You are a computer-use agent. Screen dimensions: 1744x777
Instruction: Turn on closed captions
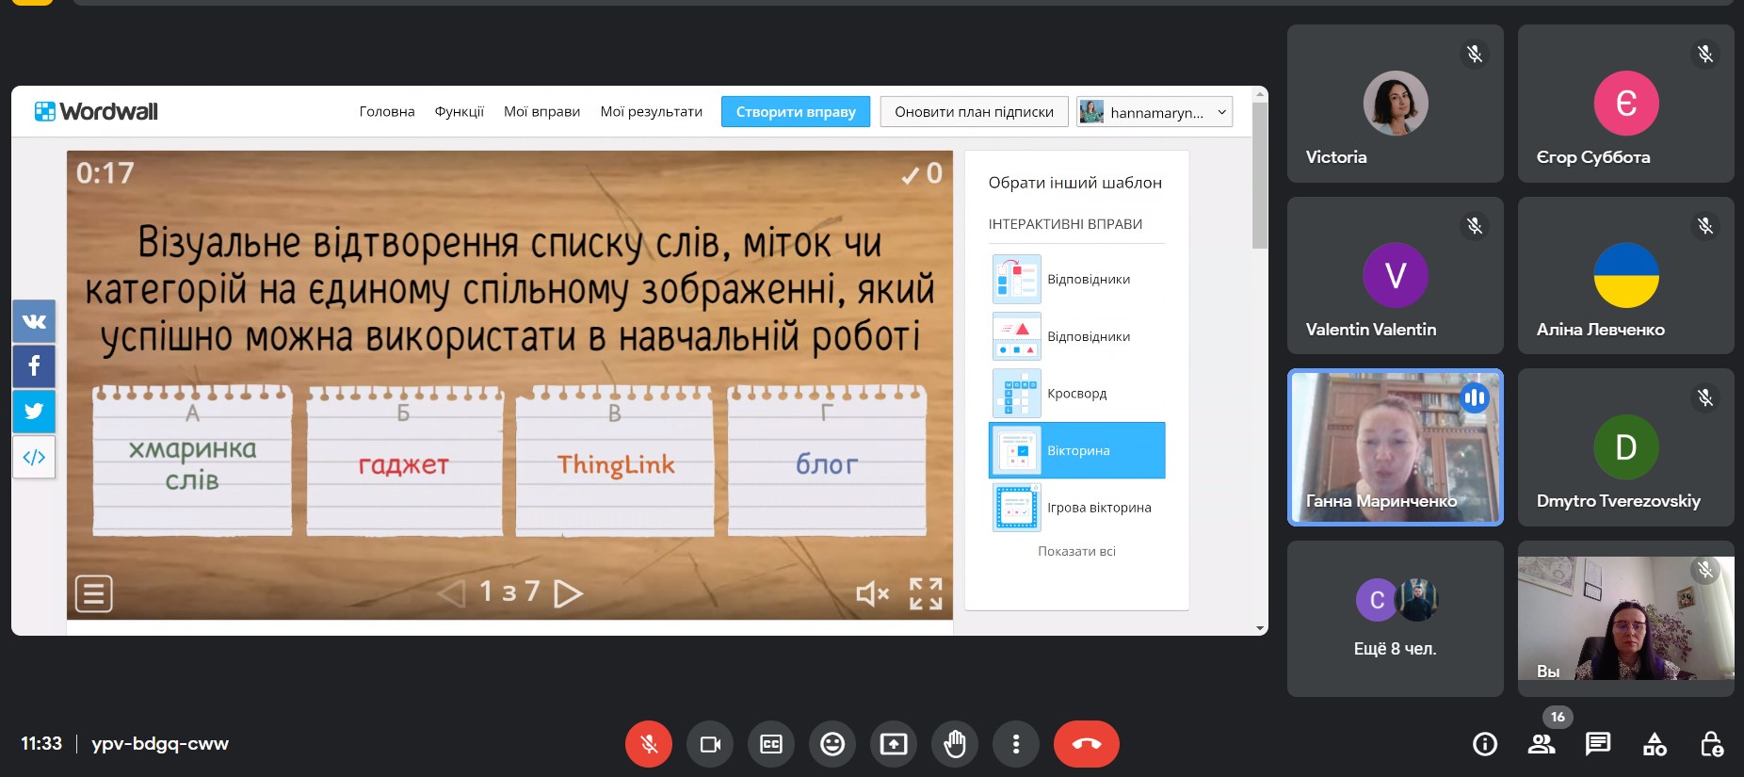(771, 744)
